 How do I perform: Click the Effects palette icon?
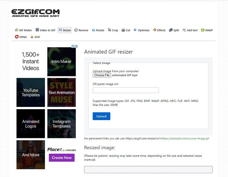[155, 30]
